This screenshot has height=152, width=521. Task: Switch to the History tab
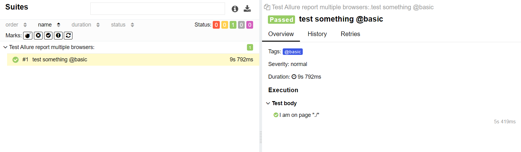point(317,34)
